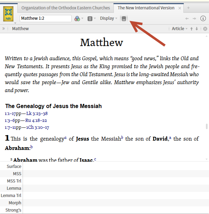Select the MSS Trl interlinear row label

point(14,181)
